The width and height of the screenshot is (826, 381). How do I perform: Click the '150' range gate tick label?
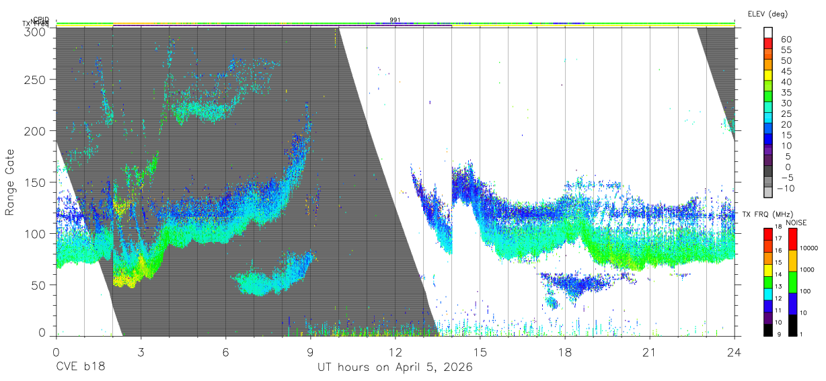36,182
